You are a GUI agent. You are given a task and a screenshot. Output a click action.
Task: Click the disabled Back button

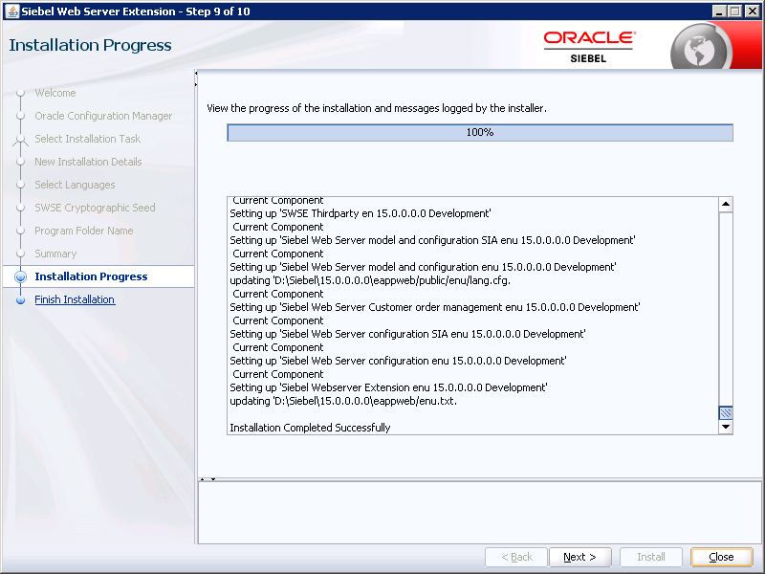coord(516,557)
